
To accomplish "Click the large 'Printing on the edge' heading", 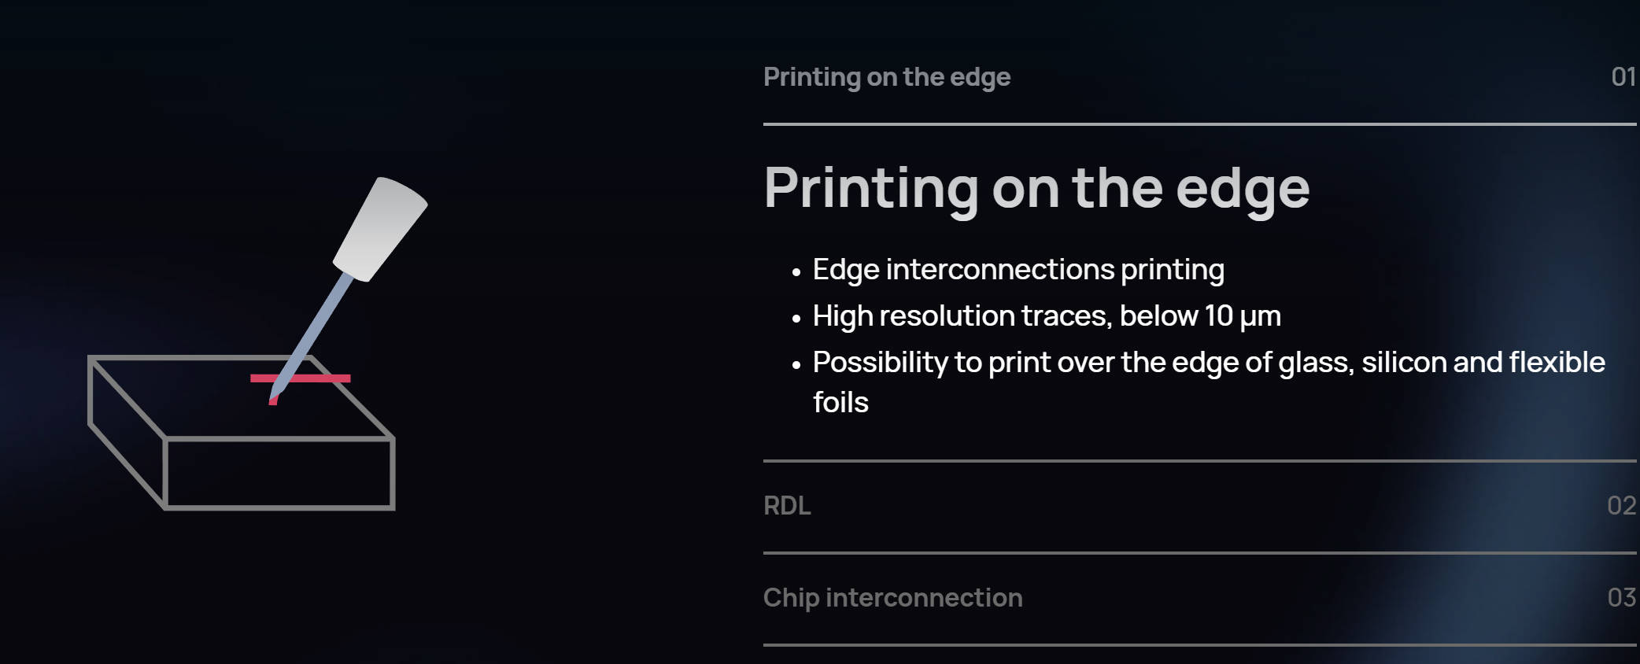I will [x=1036, y=189].
